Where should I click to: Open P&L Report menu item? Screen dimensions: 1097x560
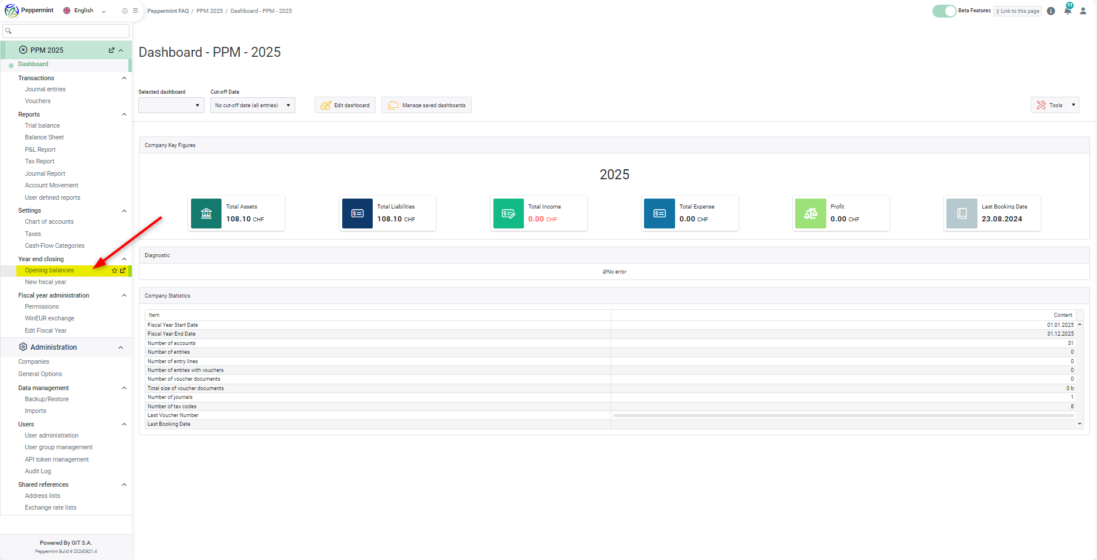(x=40, y=150)
